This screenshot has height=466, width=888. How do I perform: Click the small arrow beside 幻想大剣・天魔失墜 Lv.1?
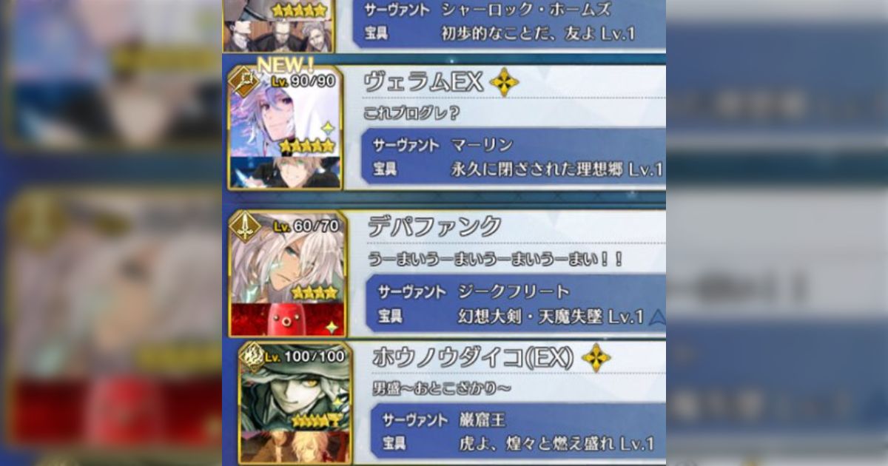click(x=656, y=318)
